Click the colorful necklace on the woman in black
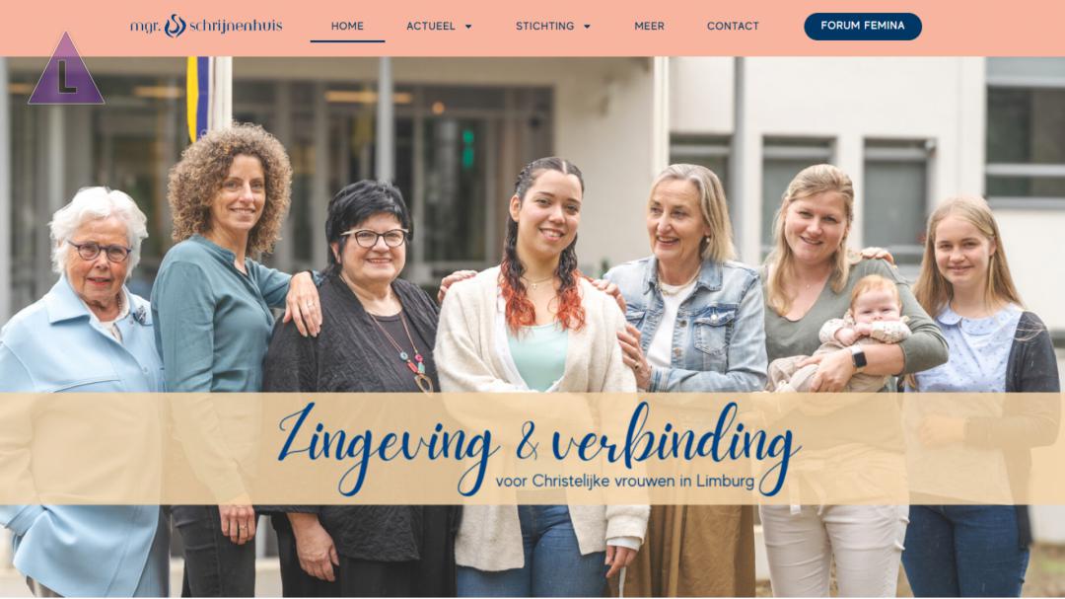This screenshot has width=1065, height=599. tap(409, 352)
